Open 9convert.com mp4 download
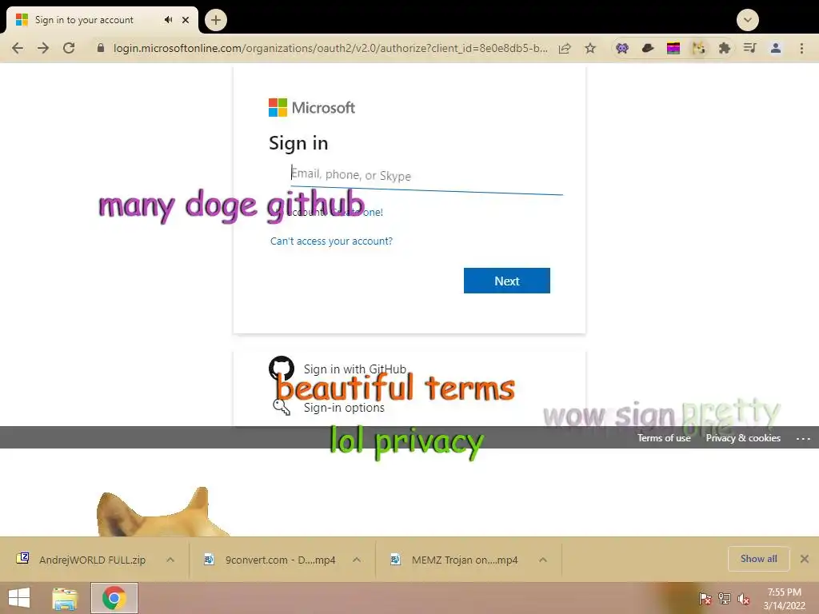 [270, 560]
